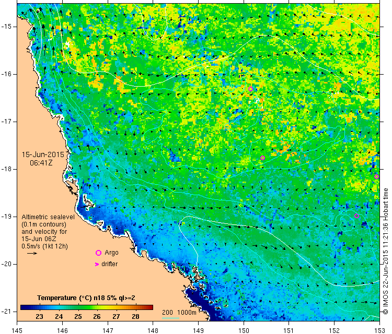The width and height of the screenshot is (392, 334).
Task: Click the -15 latitude axis label
Action: (x=6, y=27)
